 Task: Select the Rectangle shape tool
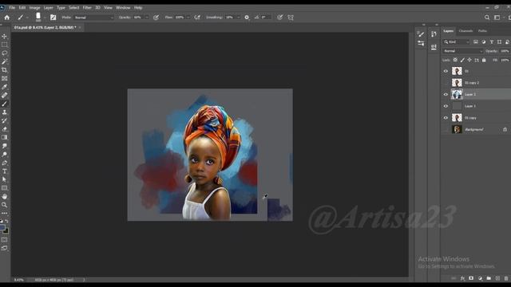[x=4, y=188]
